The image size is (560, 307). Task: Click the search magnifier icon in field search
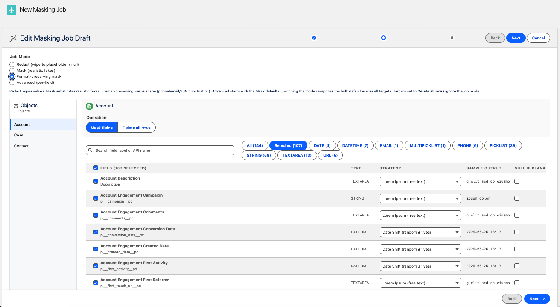(90, 150)
